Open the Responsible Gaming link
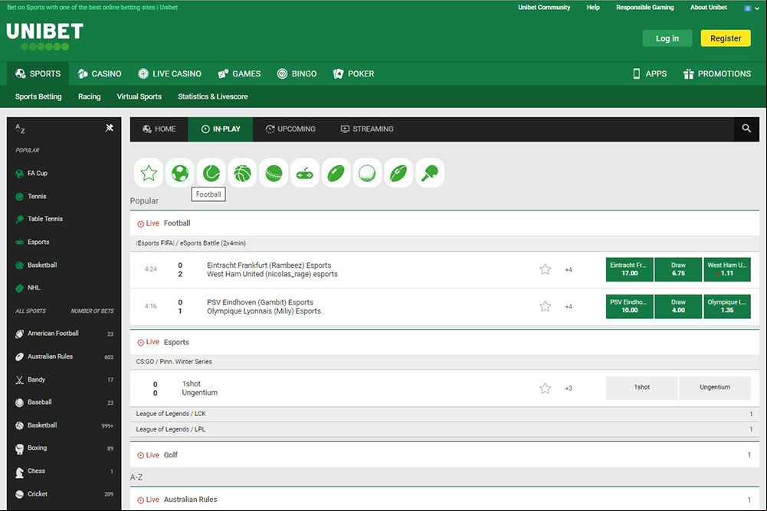 click(x=645, y=8)
